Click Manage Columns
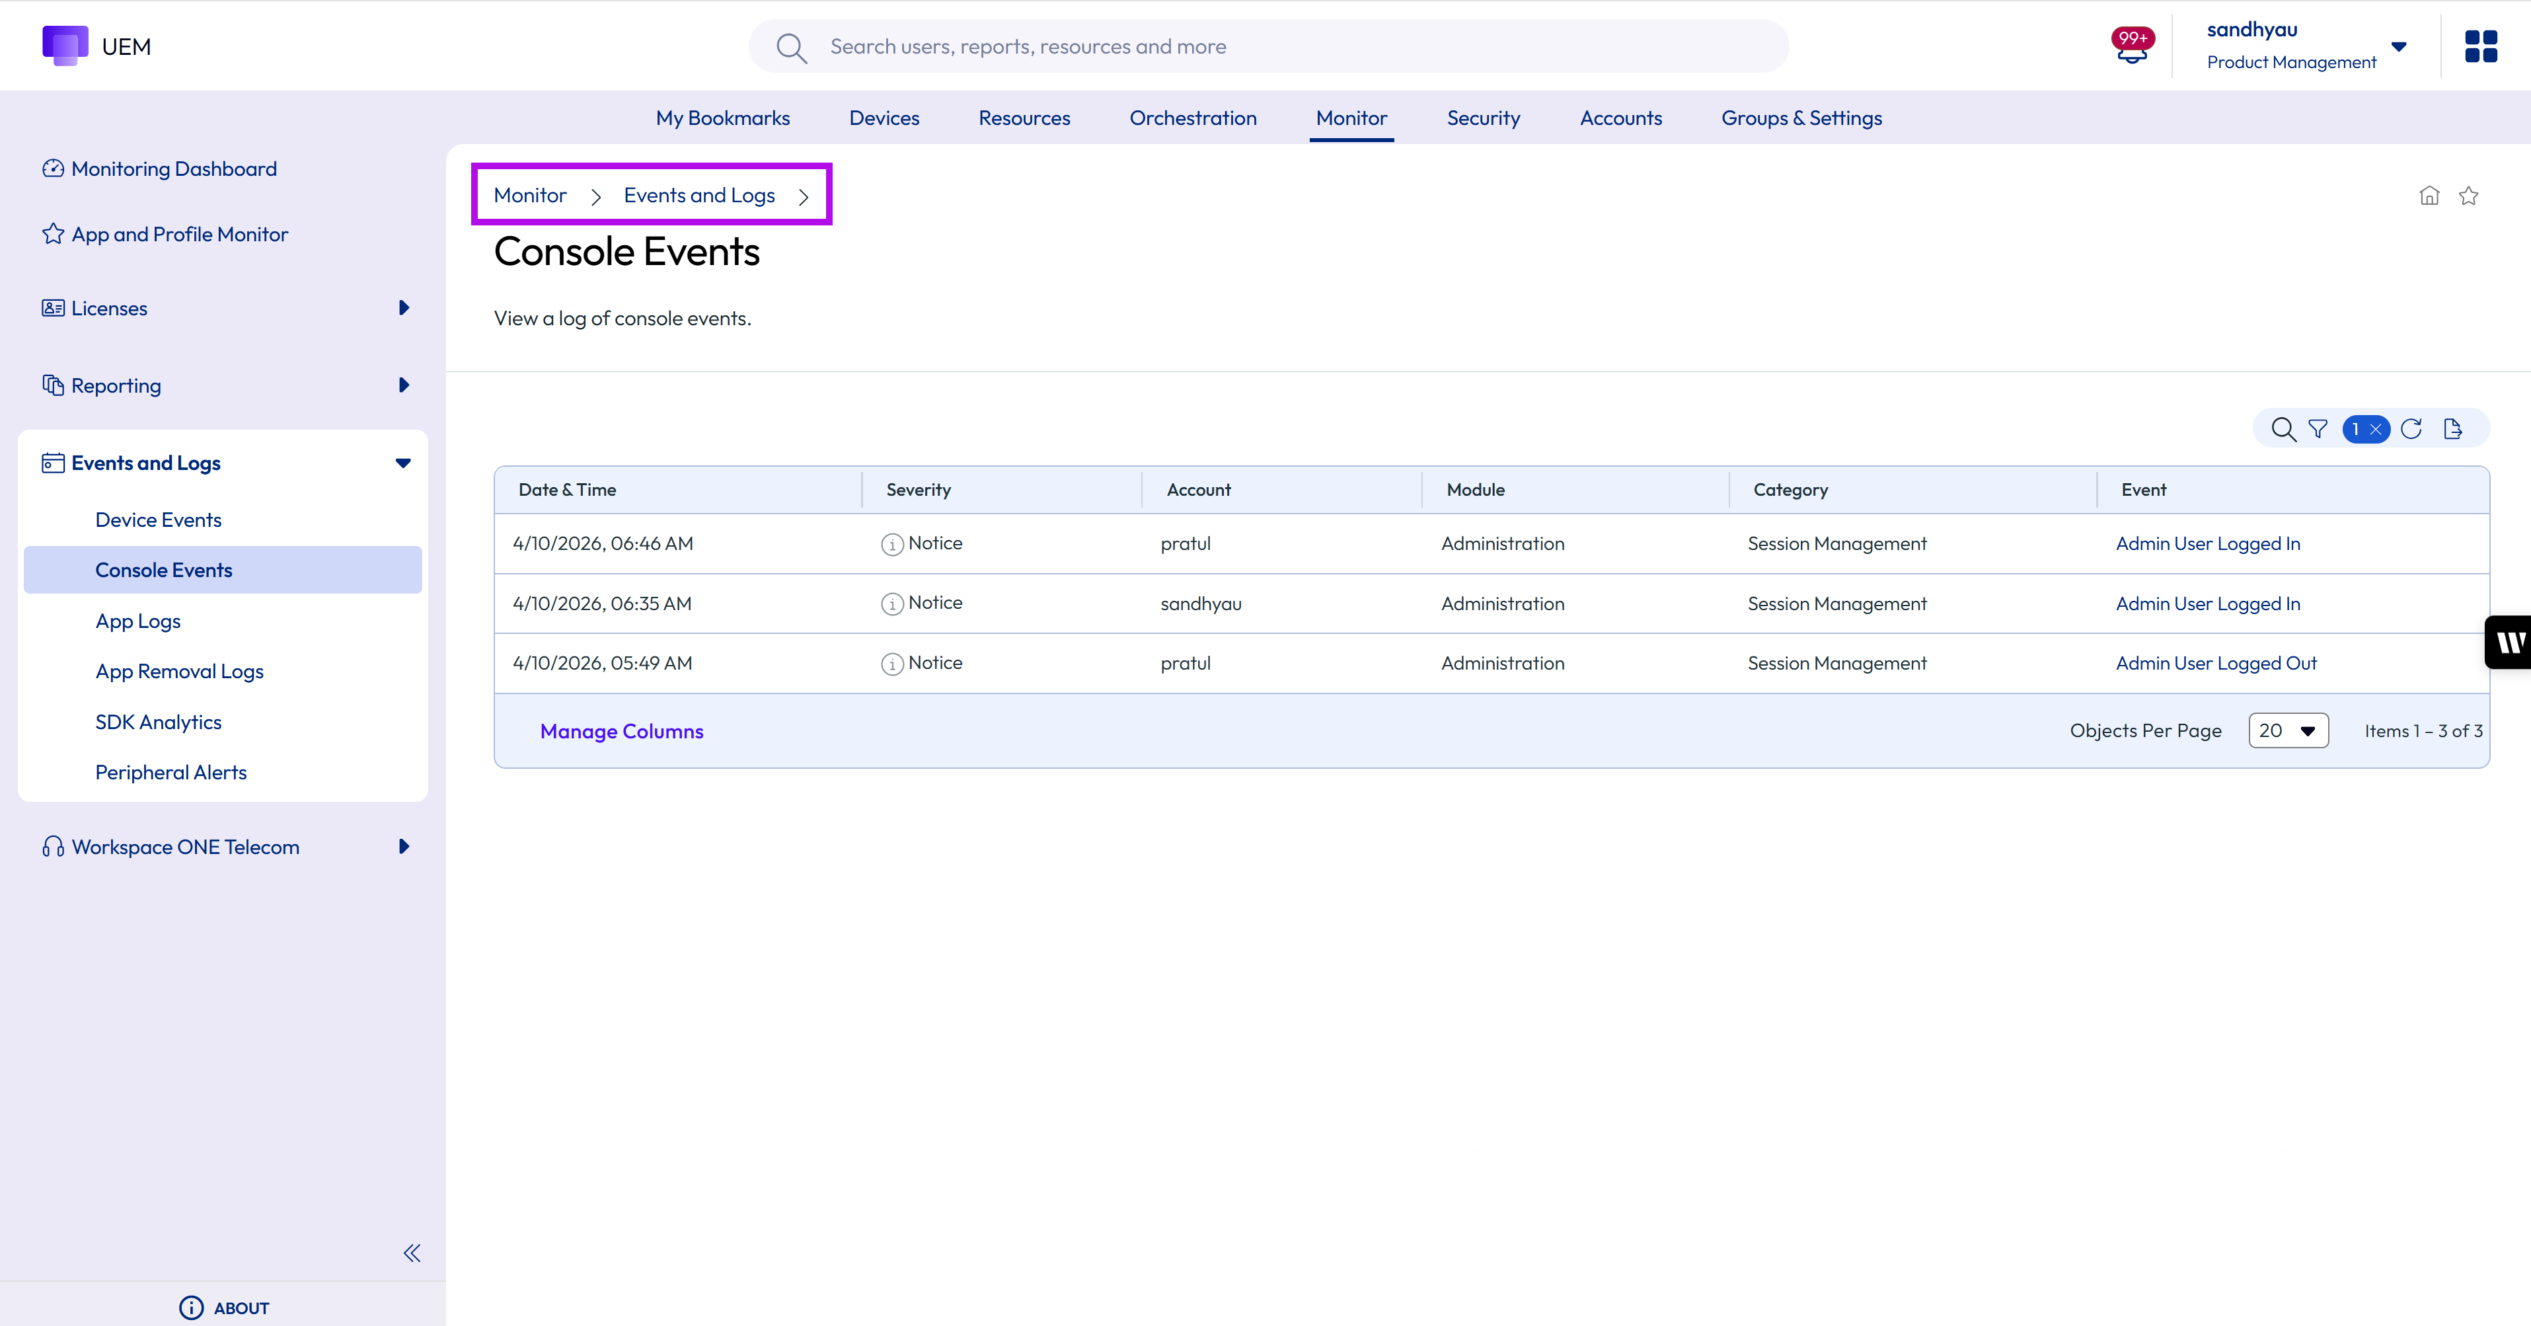 click(622, 731)
